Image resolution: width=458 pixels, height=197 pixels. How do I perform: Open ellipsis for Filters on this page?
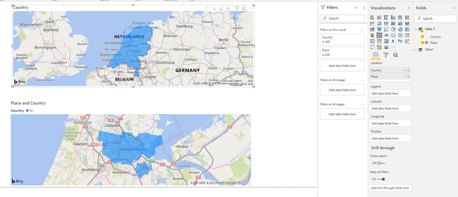coord(362,80)
